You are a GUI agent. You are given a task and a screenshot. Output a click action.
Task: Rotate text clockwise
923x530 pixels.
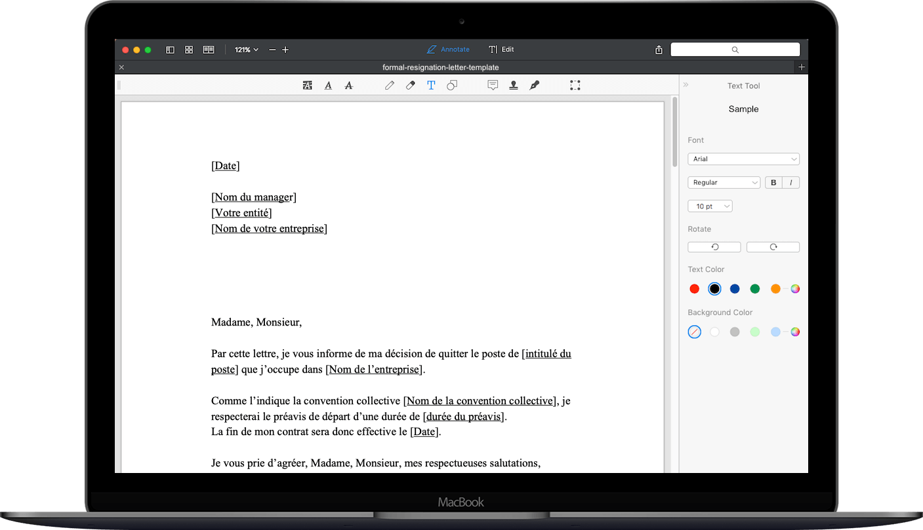point(773,247)
